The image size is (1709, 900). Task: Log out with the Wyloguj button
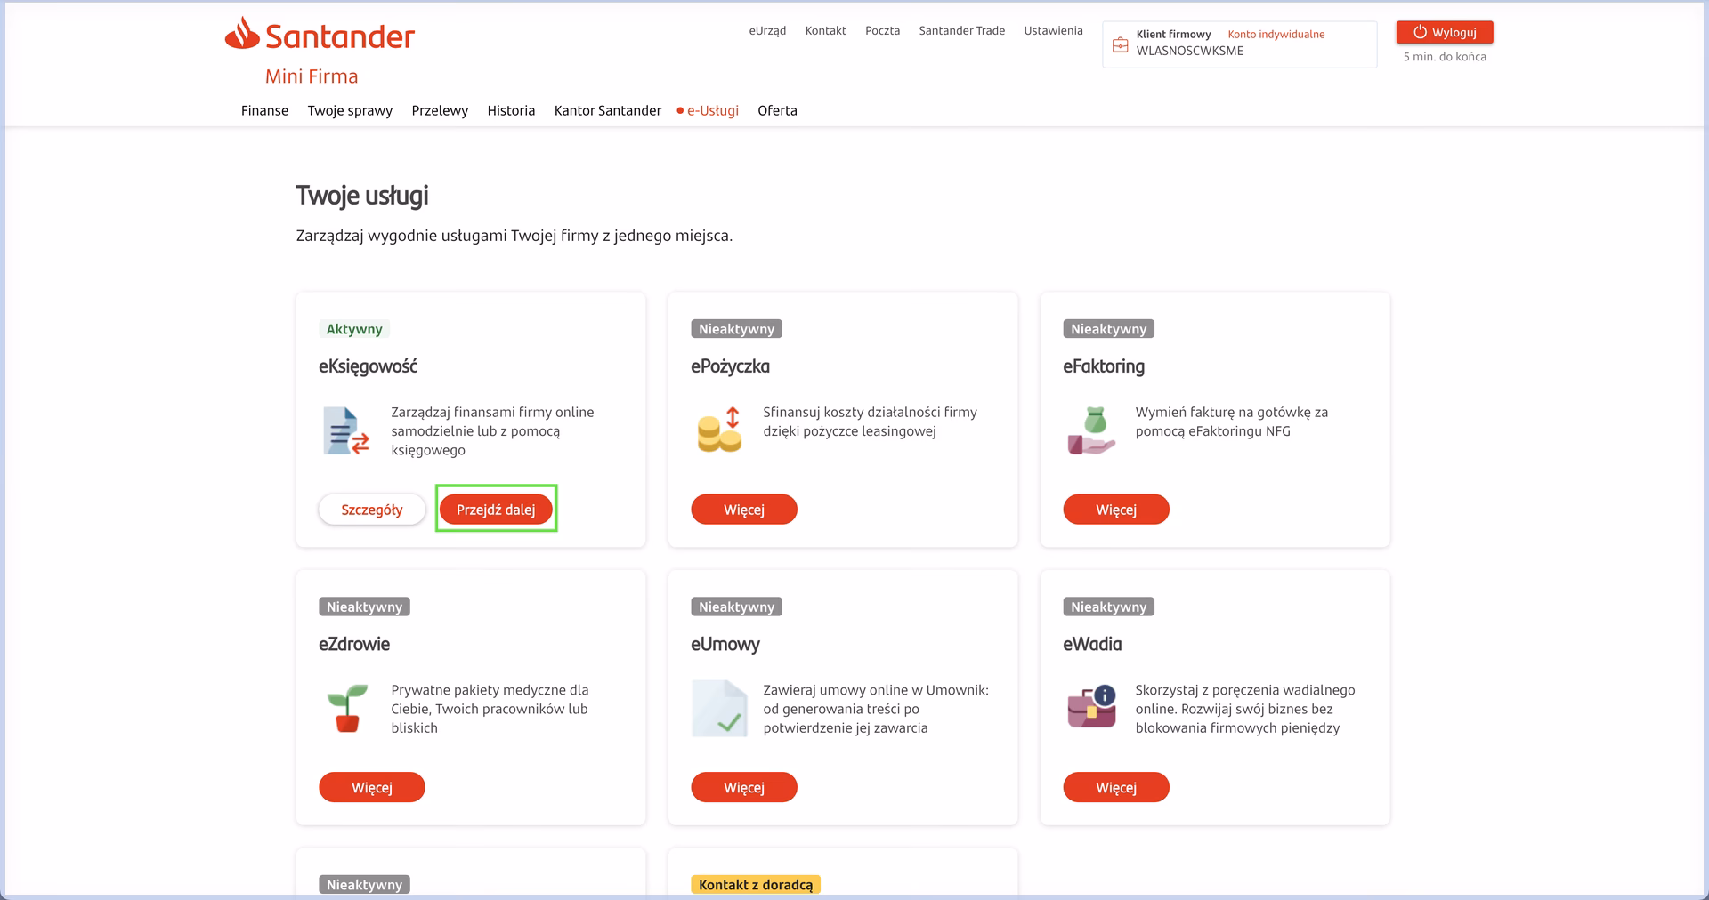tap(1444, 33)
